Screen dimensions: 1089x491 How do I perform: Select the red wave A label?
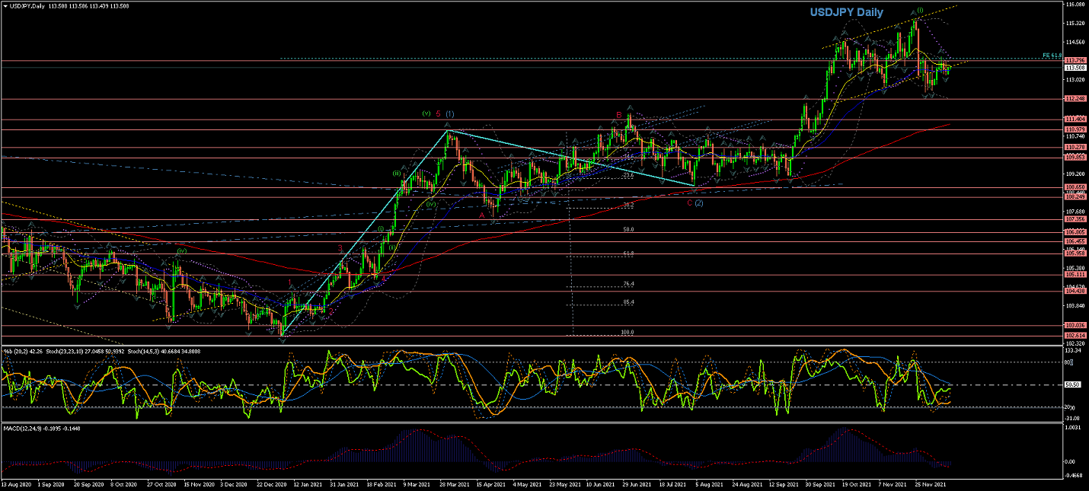481,215
